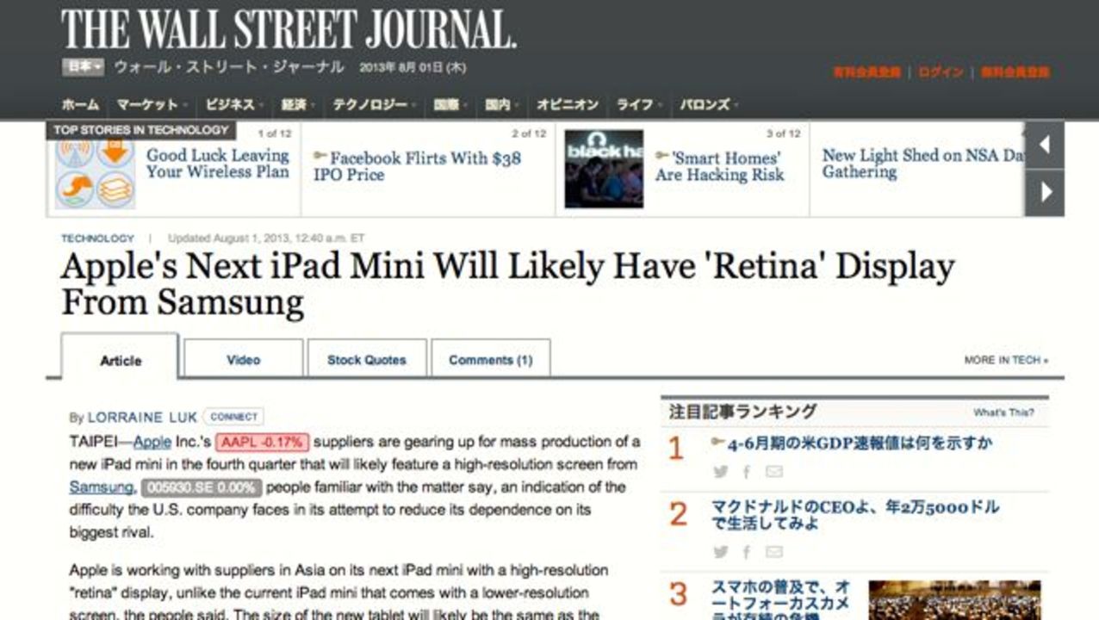This screenshot has height=620, width=1099.
Task: Share ranking story 2 on Facebook
Action: (x=747, y=551)
